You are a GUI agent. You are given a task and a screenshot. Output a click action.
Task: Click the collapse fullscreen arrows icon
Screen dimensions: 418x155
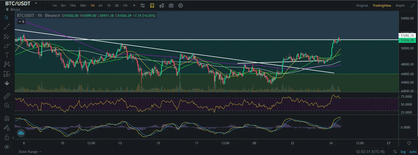click(x=412, y=6)
